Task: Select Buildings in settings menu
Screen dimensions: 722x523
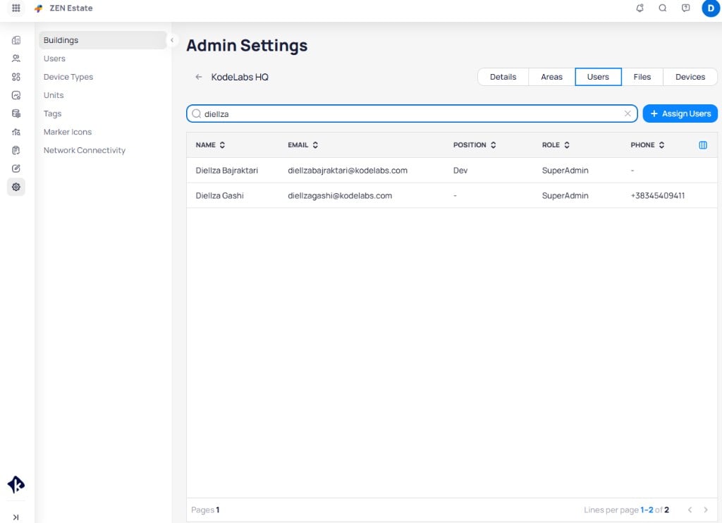Action: coord(103,40)
